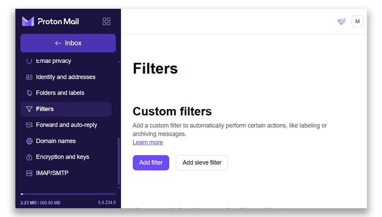Click the down chevron on the sidebar scrollbar
382x217 pixels.
tap(118, 188)
